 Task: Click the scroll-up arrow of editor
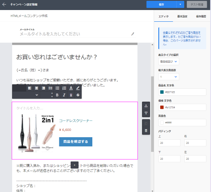[x=153, y=45]
